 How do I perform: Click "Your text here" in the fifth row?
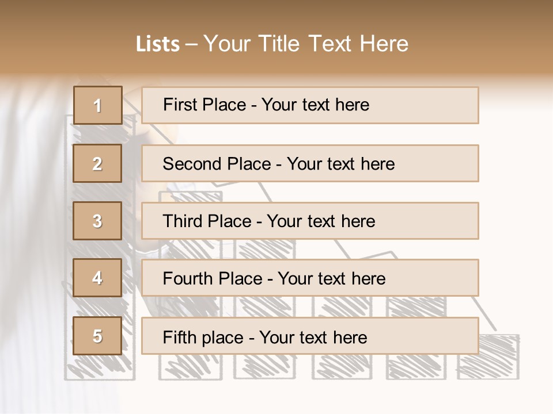click(313, 337)
